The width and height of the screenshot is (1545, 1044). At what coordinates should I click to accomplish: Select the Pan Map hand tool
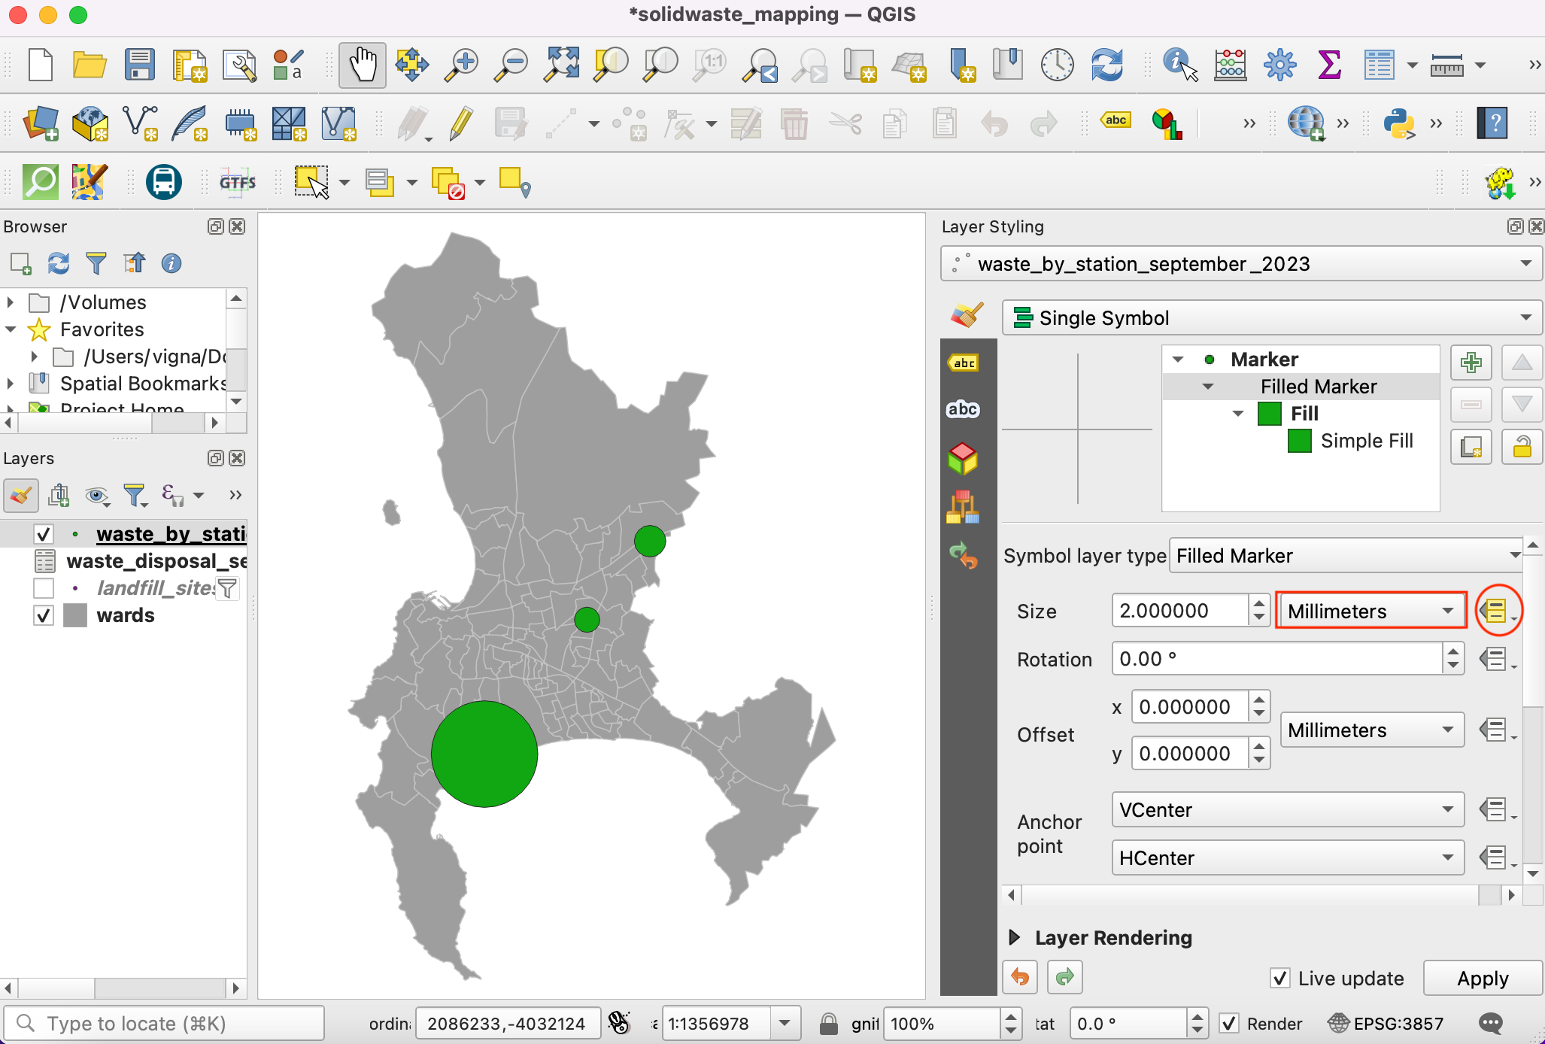click(362, 65)
